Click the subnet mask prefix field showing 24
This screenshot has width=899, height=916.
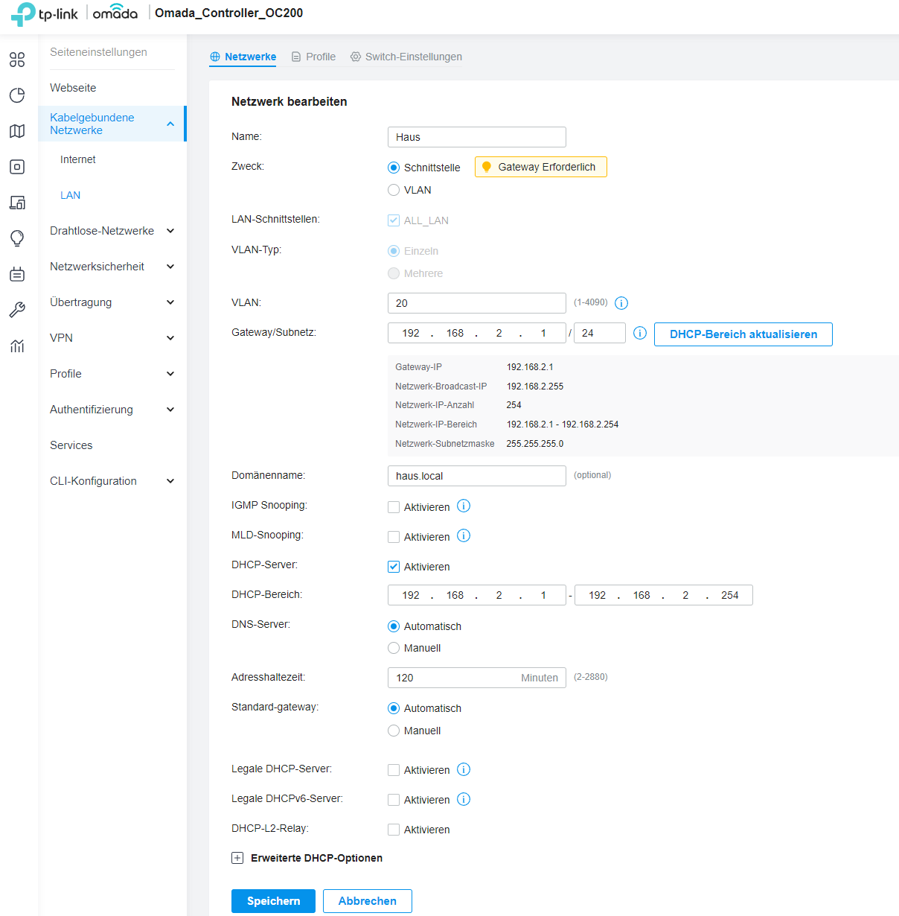[x=600, y=333]
